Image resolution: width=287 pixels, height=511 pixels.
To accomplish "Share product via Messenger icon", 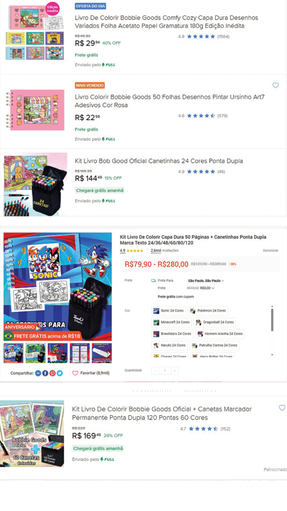I will coord(38,373).
